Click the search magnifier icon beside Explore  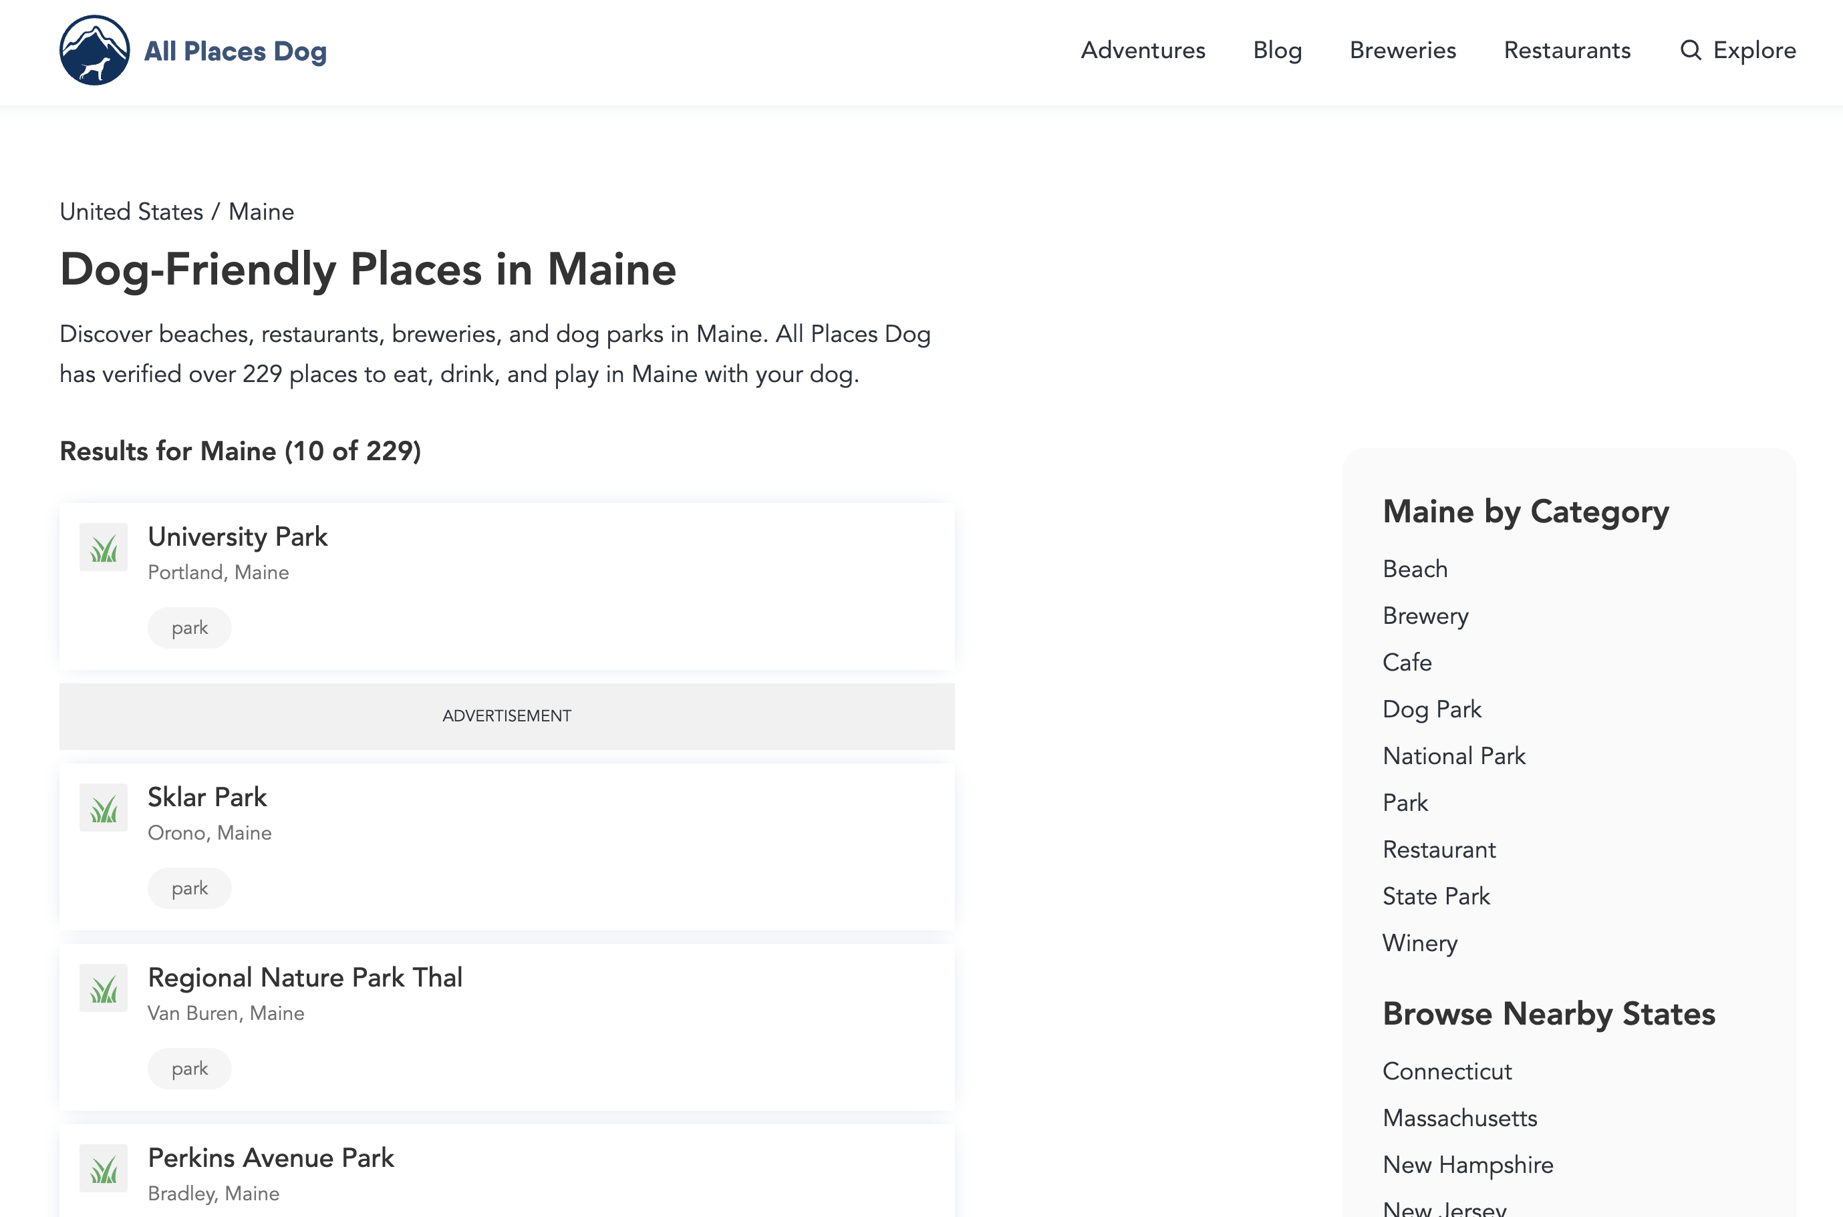(x=1690, y=51)
